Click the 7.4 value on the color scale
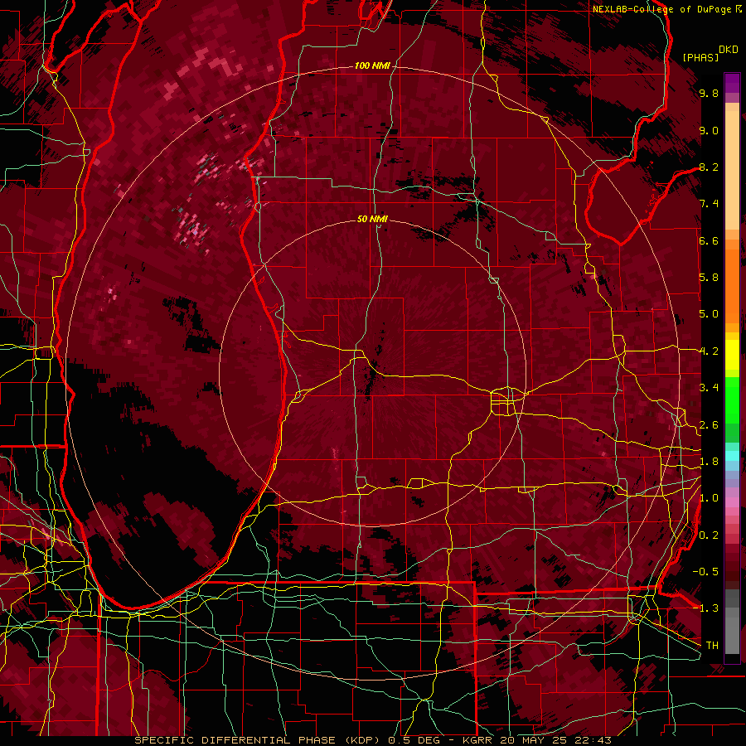The image size is (746, 746). tap(709, 204)
